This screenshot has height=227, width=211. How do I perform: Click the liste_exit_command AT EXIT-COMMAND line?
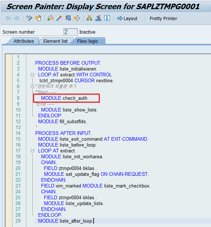pos(93,139)
